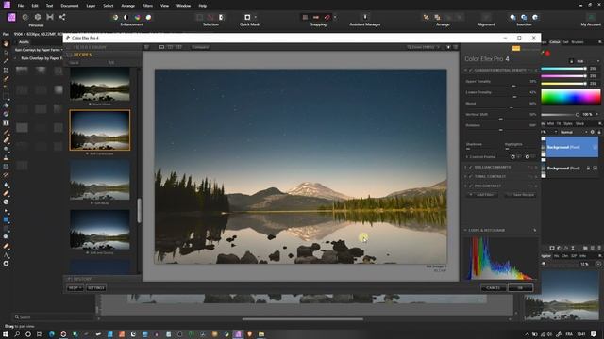This screenshot has width=604, height=339.
Task: Expand the Brilliance/Warmth filter section
Action: (465, 168)
